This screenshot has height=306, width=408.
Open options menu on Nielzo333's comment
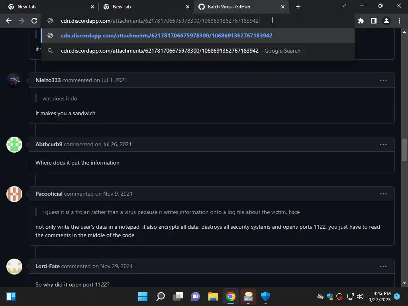(383, 80)
